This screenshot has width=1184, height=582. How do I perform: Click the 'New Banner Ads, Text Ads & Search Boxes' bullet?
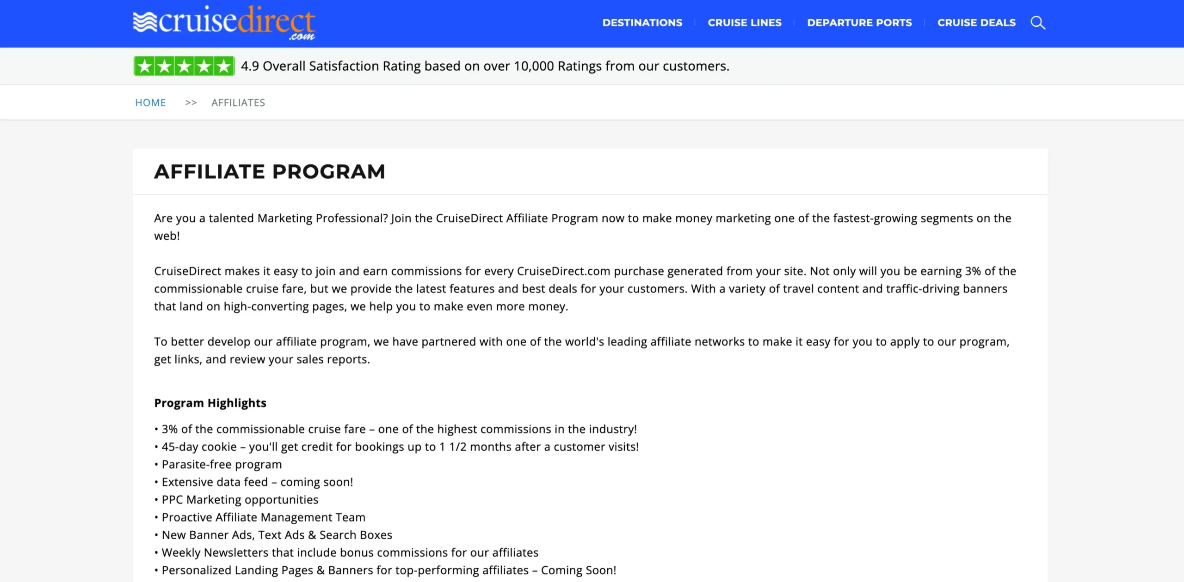coord(273,534)
